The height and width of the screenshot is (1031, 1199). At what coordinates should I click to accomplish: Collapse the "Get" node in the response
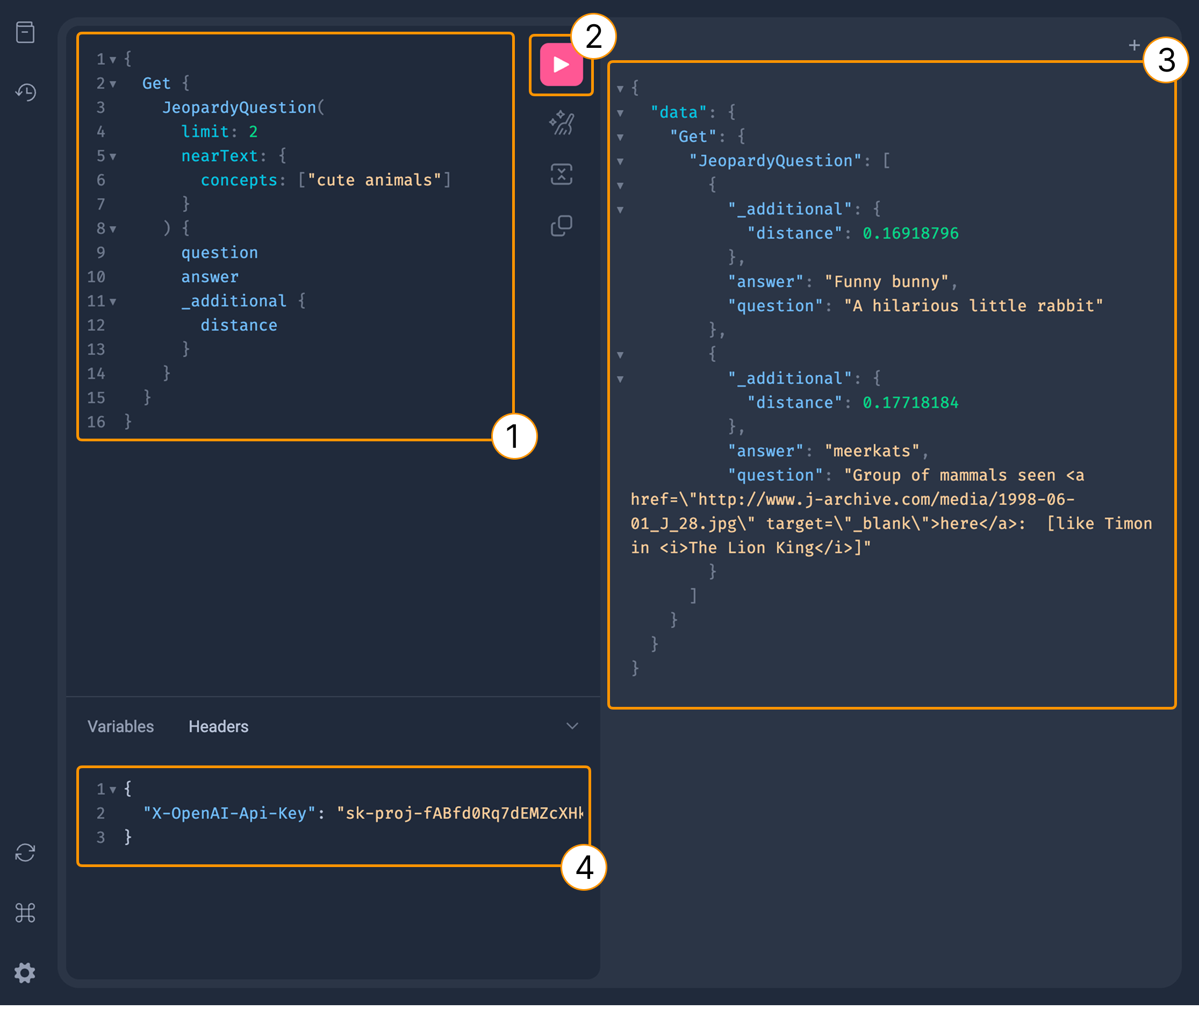(x=620, y=137)
